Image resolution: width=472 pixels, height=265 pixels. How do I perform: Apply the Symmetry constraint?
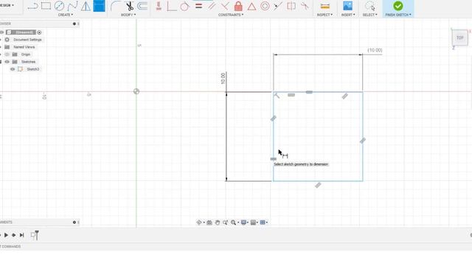coord(291,6)
